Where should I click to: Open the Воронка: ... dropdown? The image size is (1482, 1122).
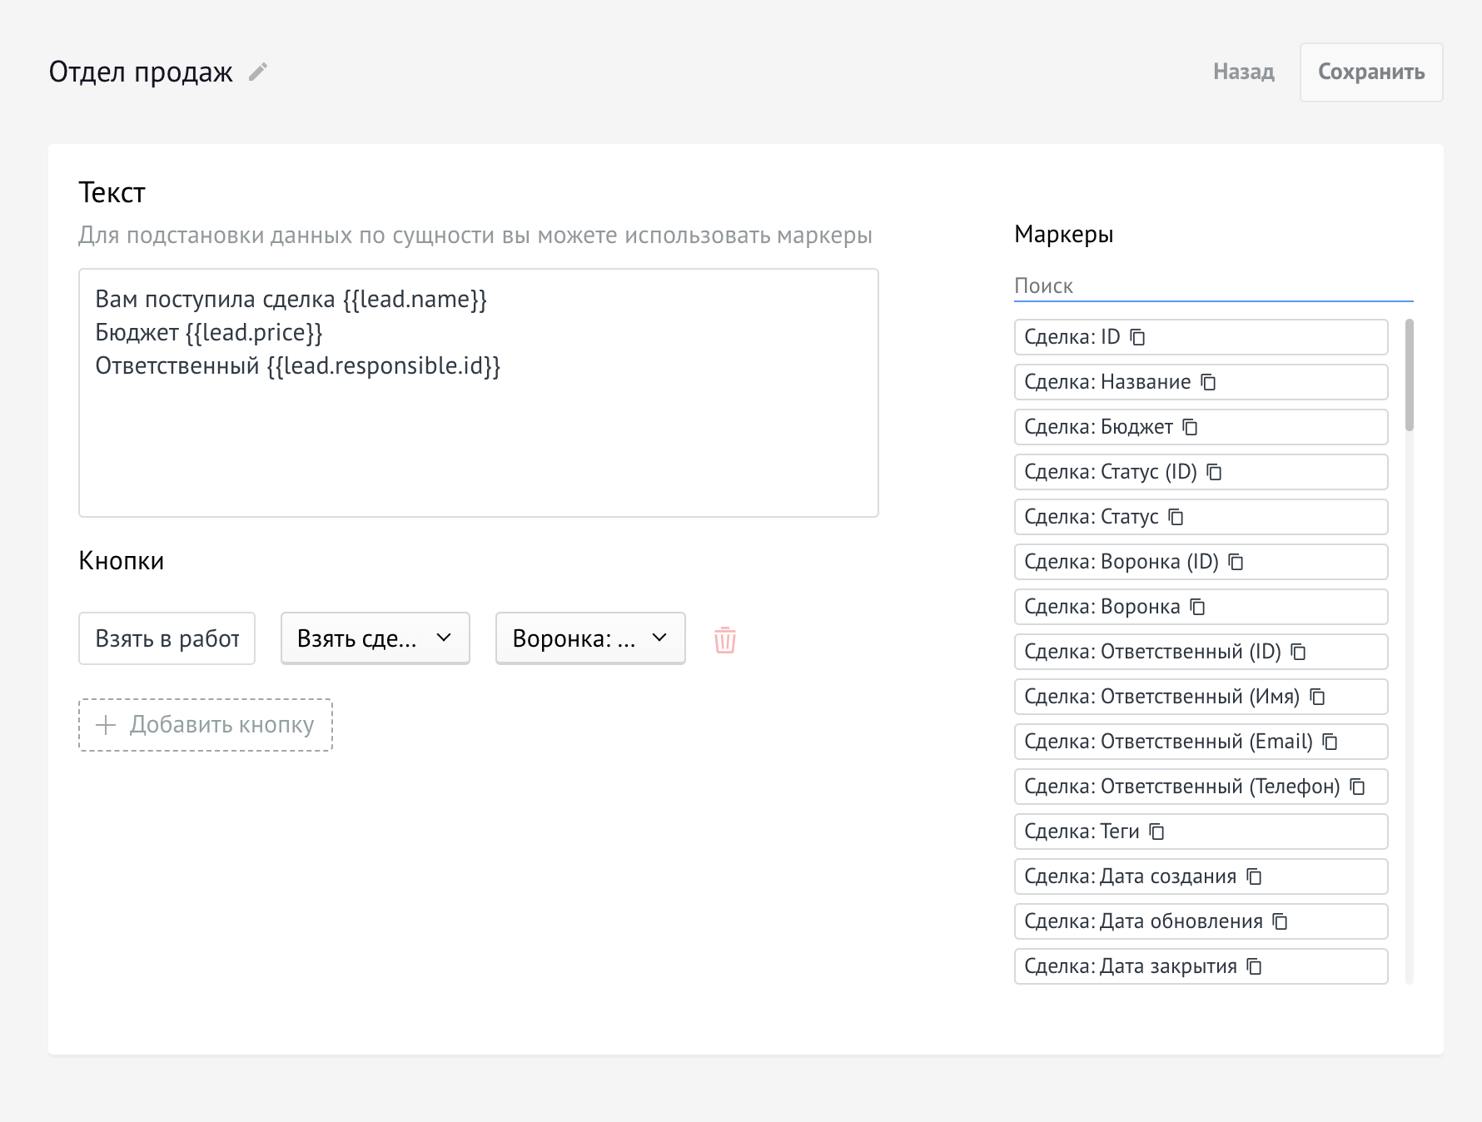pyautogui.click(x=590, y=638)
